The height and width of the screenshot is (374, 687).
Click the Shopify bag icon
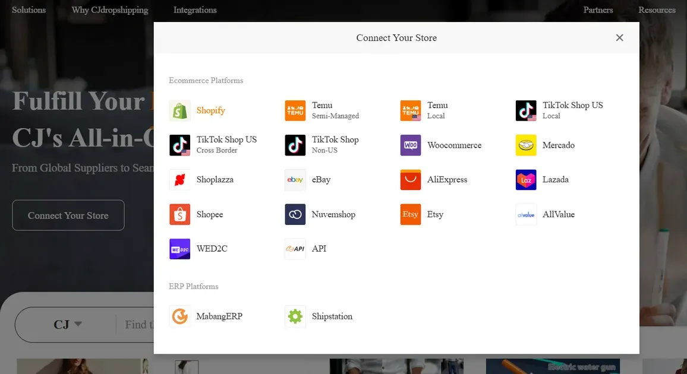coord(179,110)
